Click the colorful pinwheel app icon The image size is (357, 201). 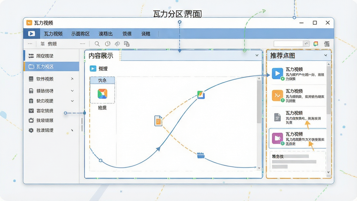point(102,94)
